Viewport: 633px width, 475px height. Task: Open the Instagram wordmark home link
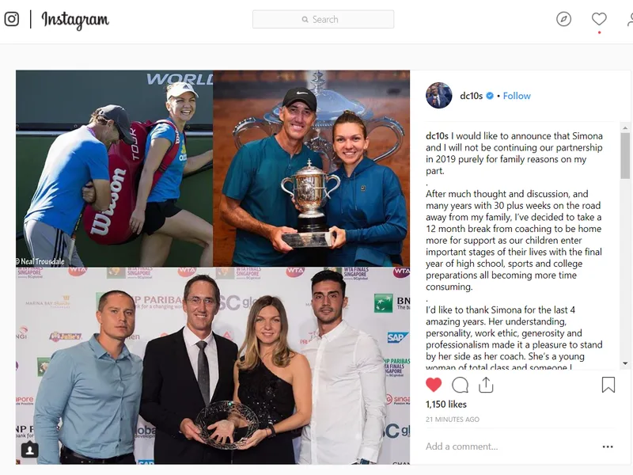coord(75,20)
